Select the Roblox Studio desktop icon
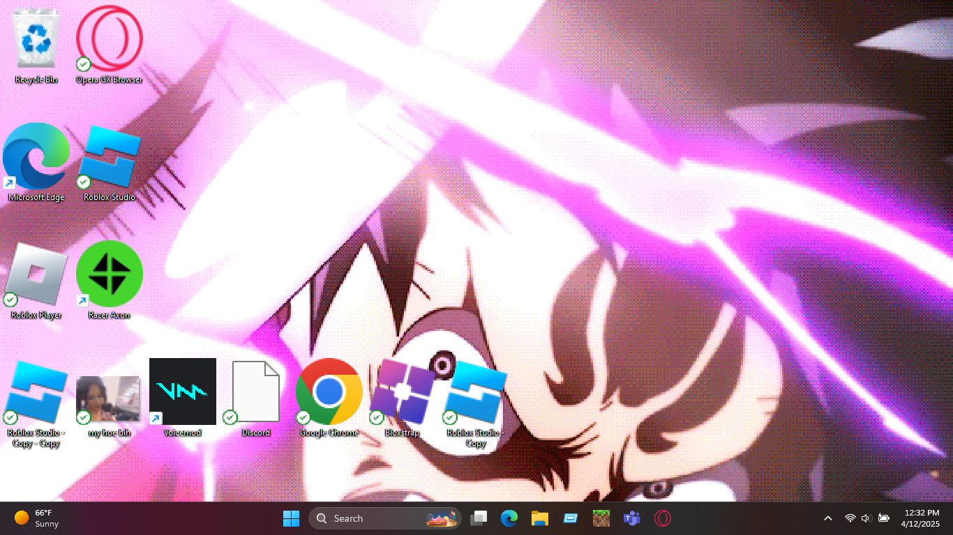 pos(110,162)
